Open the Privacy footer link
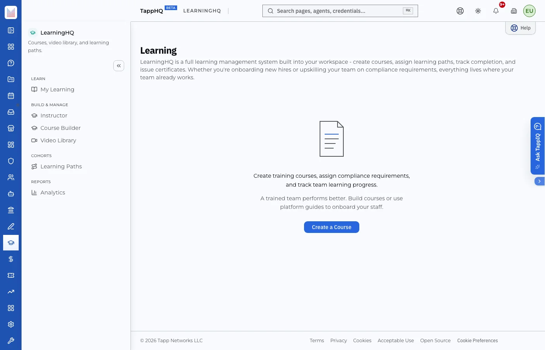The height and width of the screenshot is (350, 545). coord(339,341)
